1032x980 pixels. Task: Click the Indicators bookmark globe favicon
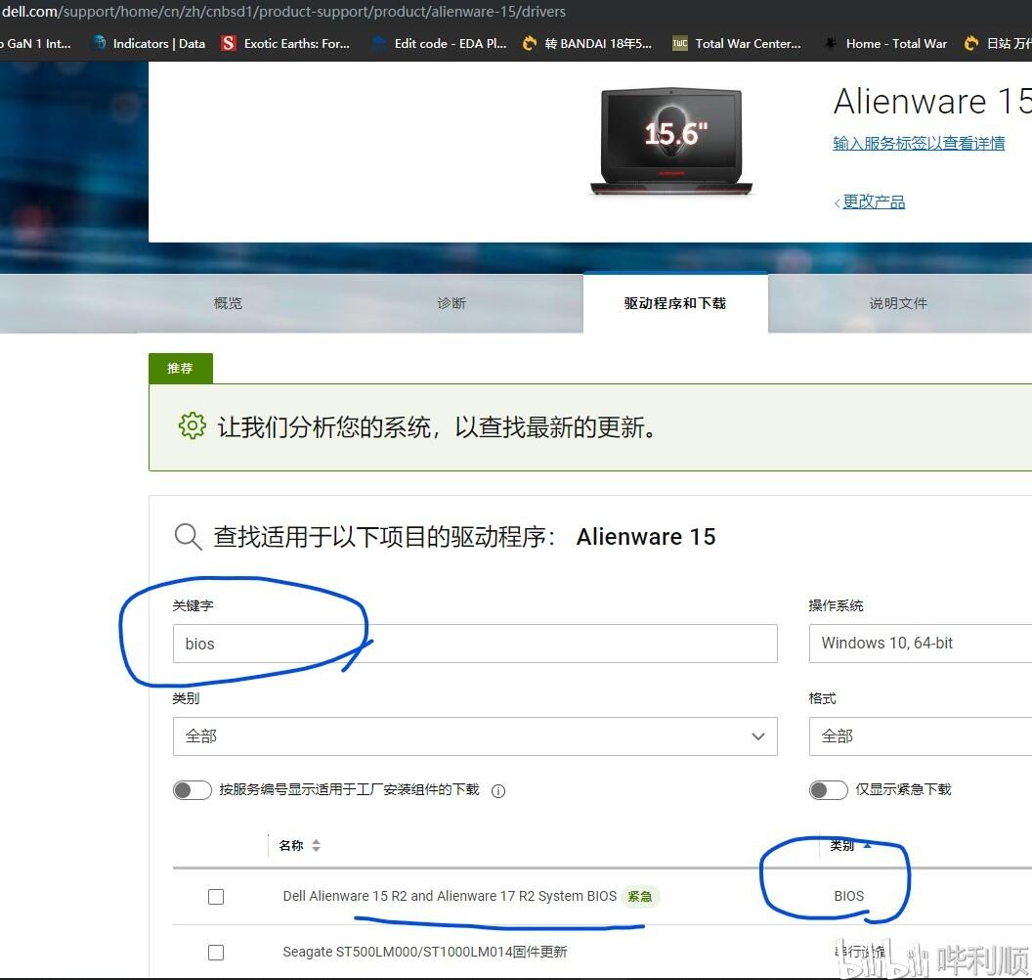click(x=100, y=43)
